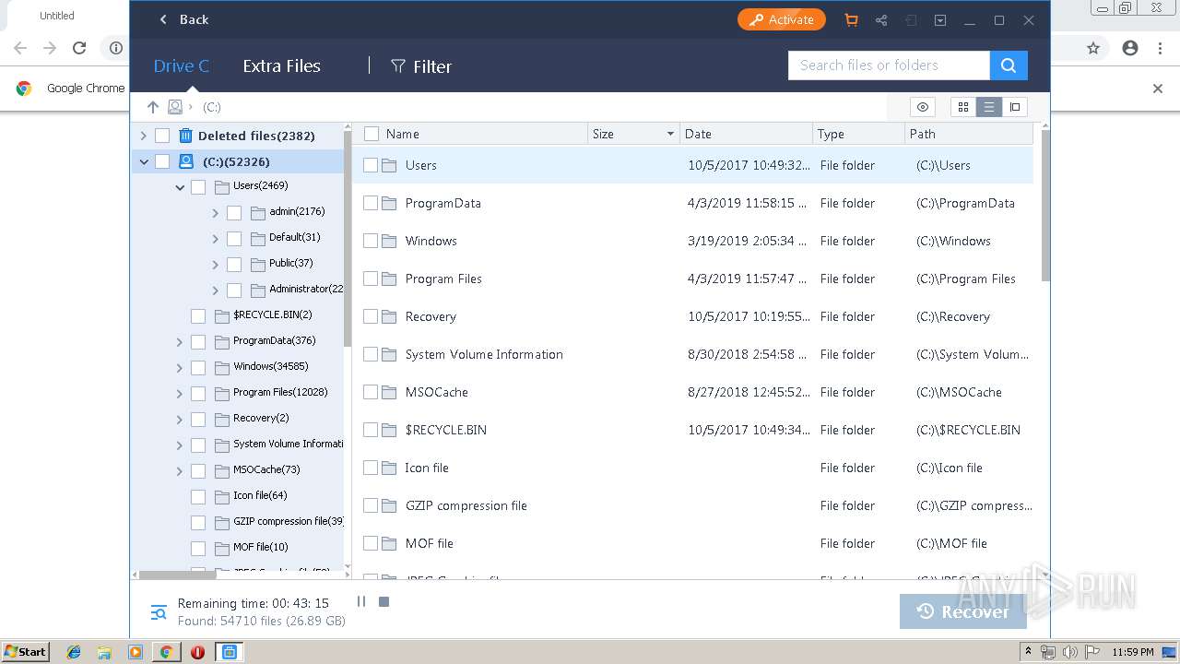Image resolution: width=1180 pixels, height=664 pixels.
Task: Open the media player taskbar icon
Action: pyautogui.click(x=136, y=652)
